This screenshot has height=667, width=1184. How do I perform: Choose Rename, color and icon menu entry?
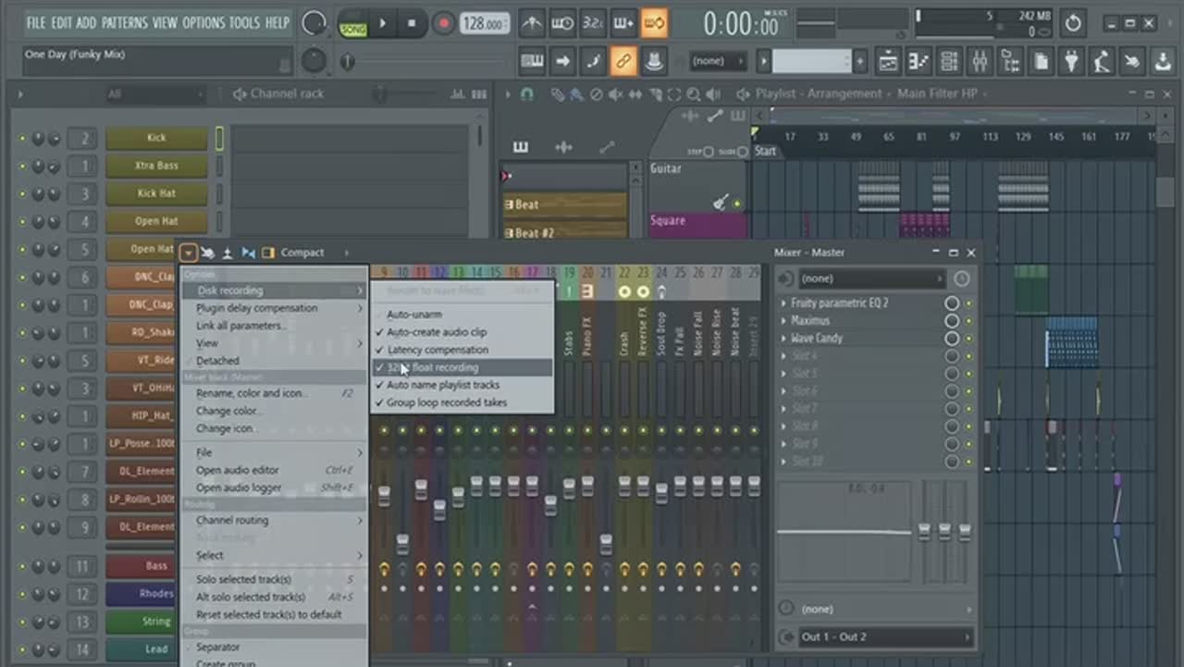coord(252,393)
